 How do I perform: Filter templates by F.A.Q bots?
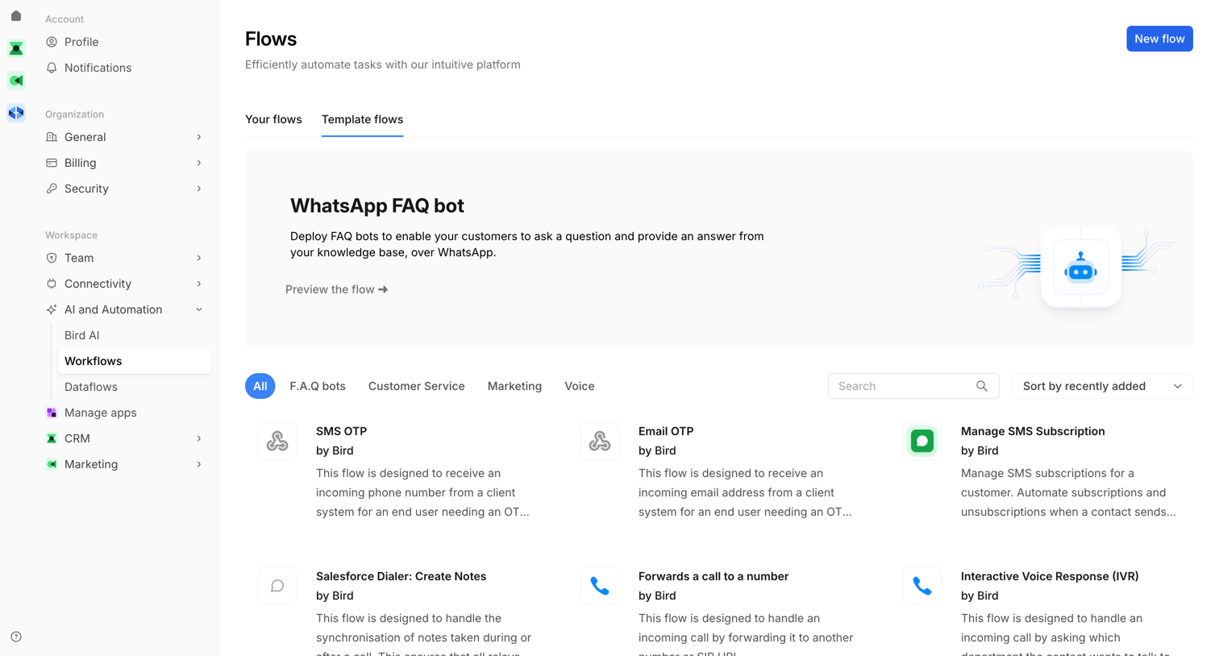click(318, 386)
